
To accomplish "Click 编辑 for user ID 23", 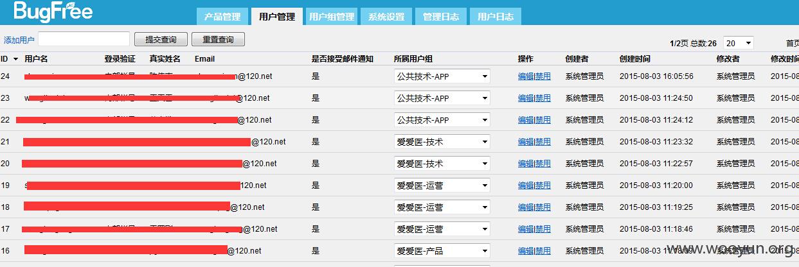I will click(526, 98).
